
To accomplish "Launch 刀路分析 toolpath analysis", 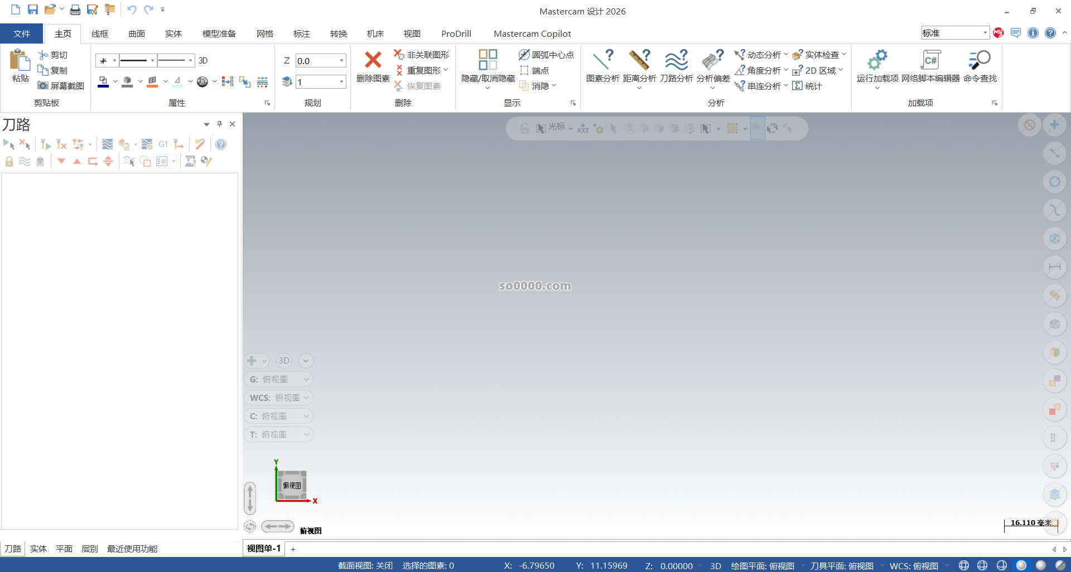I will (677, 64).
